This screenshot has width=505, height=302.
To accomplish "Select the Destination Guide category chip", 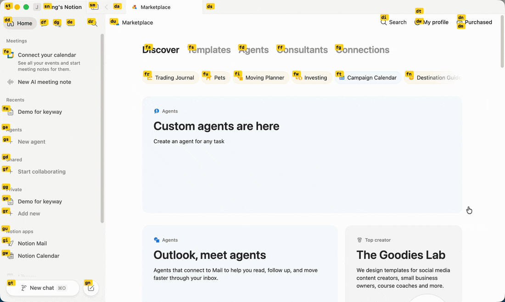I will tap(433, 78).
